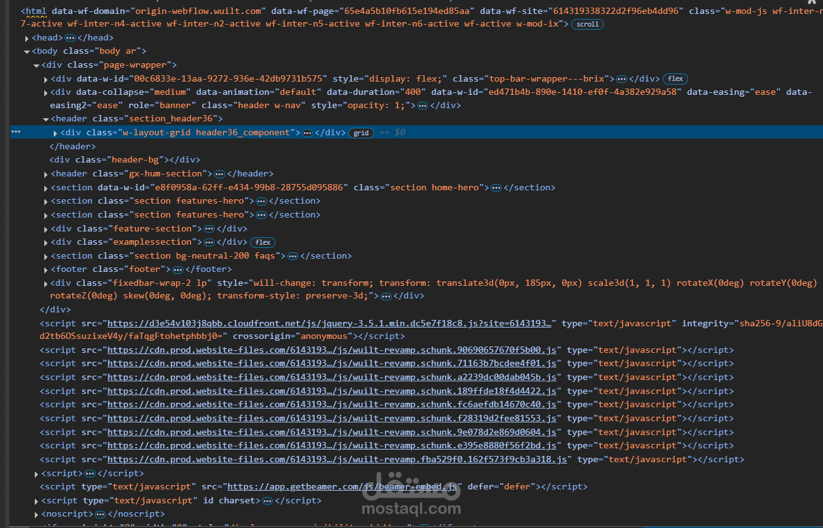Expand the script with id charset
823x528 pixels.
[37, 501]
